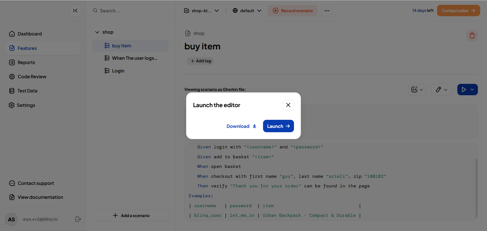Click the Add tag button
This screenshot has width=487, height=231.
pyautogui.click(x=200, y=61)
